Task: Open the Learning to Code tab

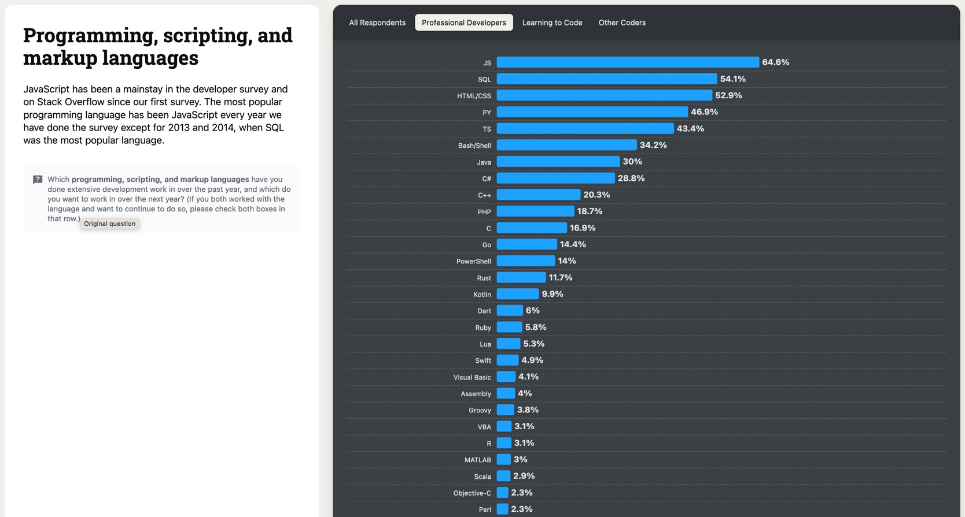Action: pyautogui.click(x=552, y=23)
